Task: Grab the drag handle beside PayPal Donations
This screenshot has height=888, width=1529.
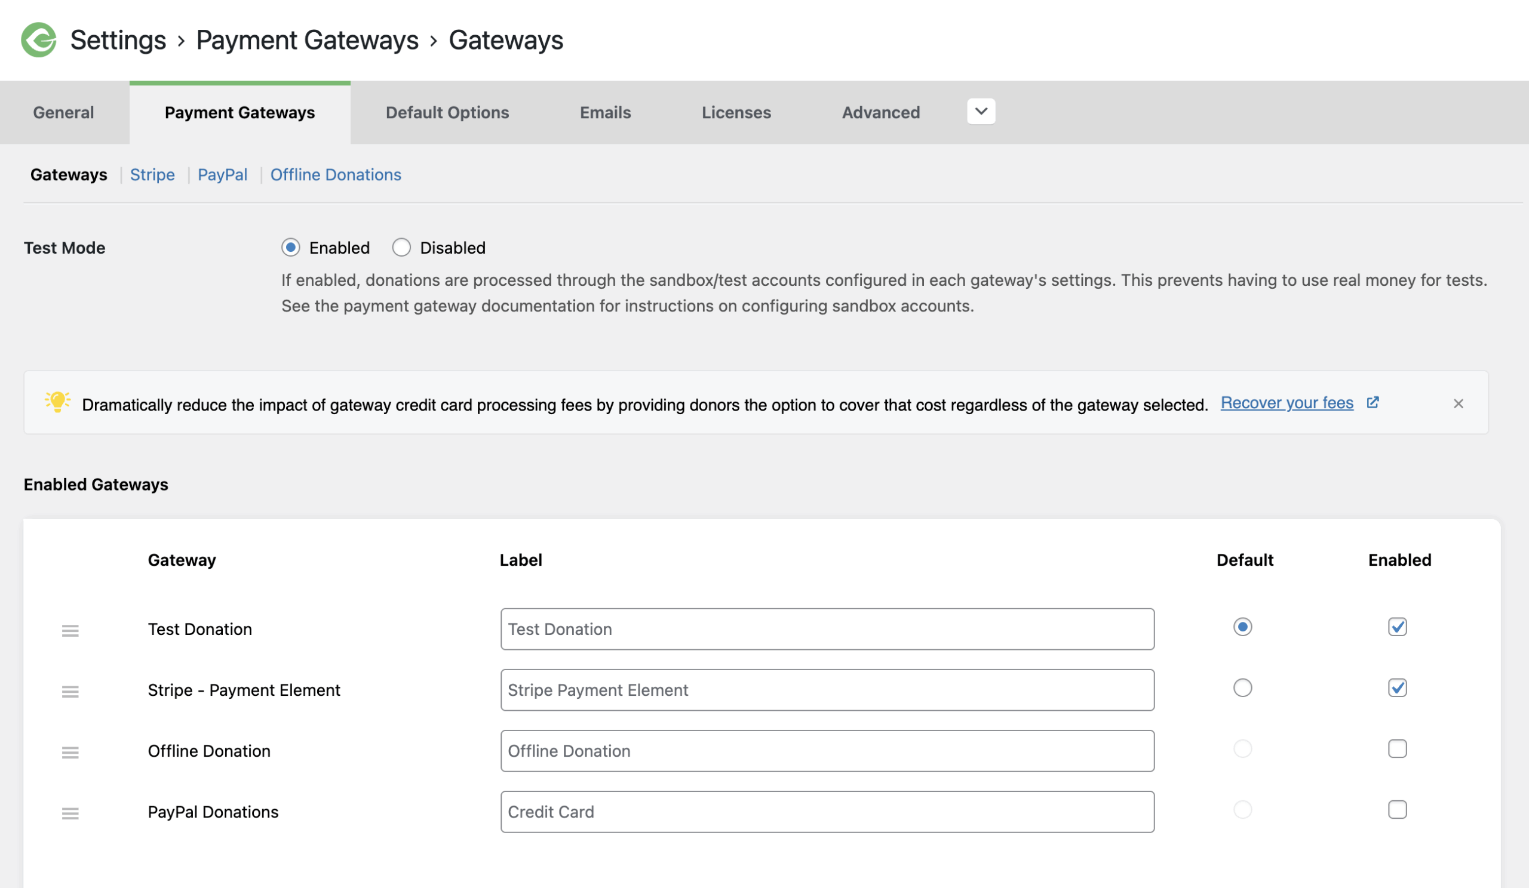Action: [x=70, y=813]
